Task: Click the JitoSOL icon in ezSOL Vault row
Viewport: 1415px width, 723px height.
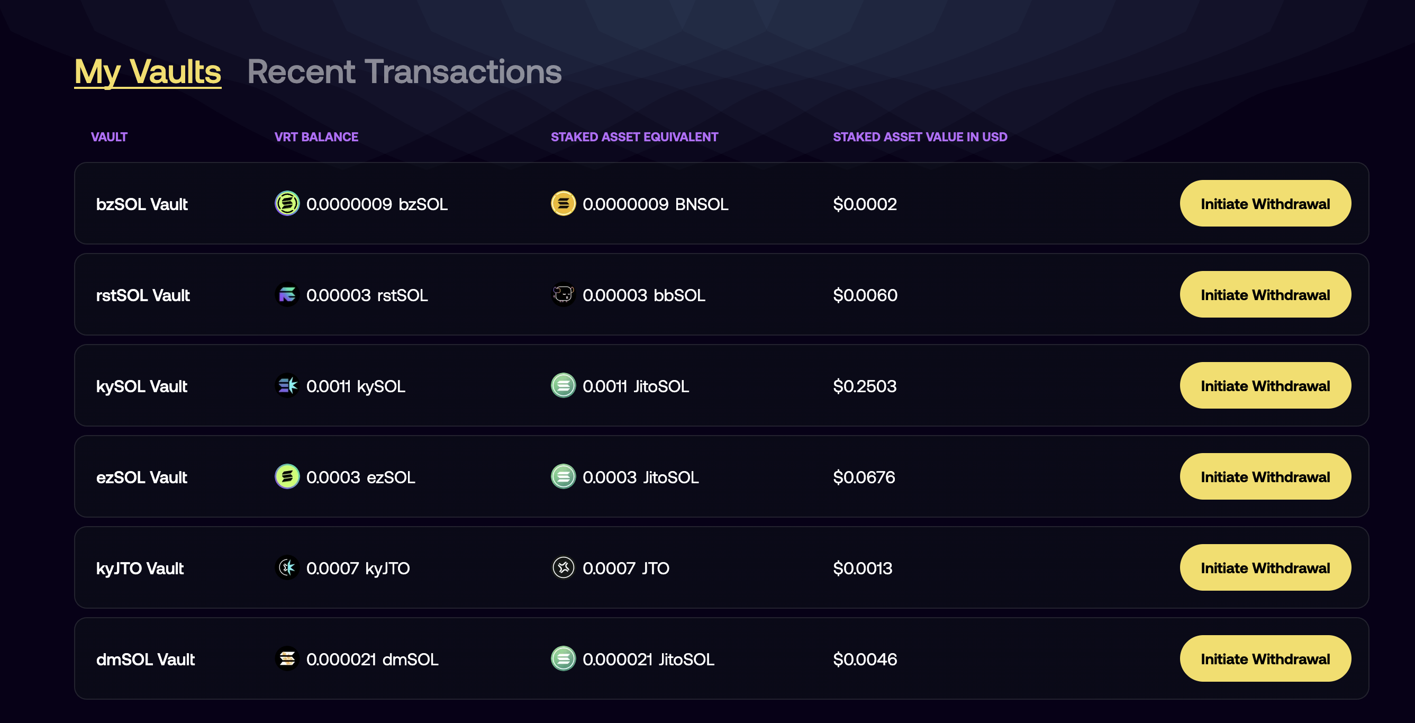Action: (x=563, y=477)
